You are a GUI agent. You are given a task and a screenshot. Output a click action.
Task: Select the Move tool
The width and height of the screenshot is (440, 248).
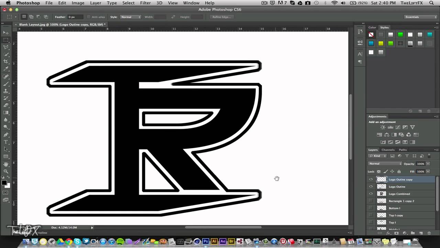coord(6,33)
